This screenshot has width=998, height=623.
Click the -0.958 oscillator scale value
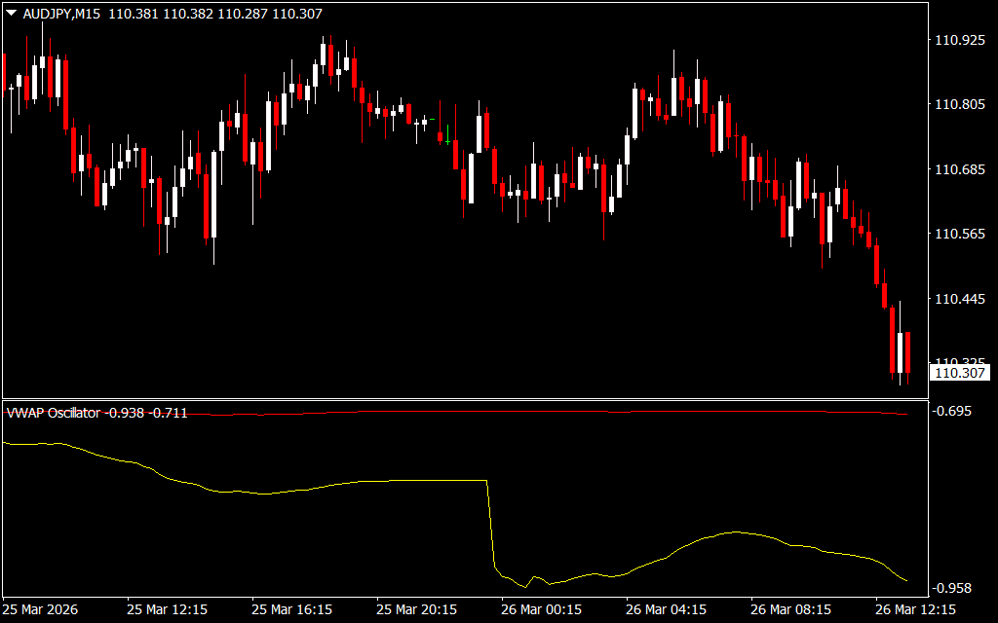point(954,589)
